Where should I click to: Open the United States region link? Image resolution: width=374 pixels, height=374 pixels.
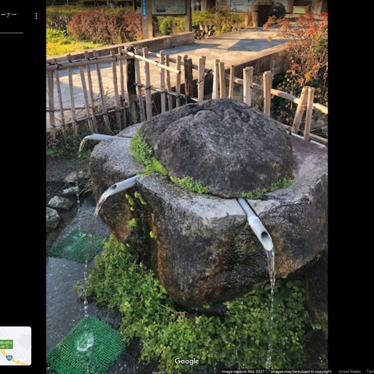(x=349, y=372)
